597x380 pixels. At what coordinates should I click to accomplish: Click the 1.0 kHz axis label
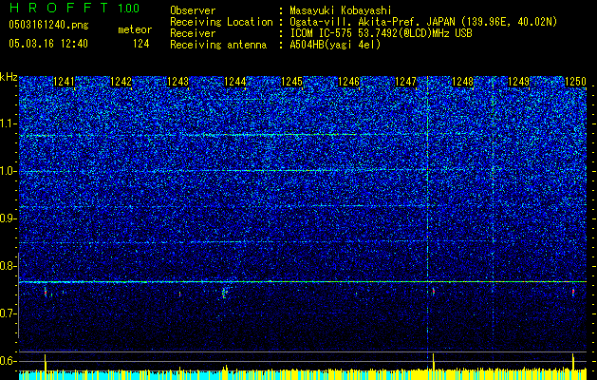(x=8, y=171)
